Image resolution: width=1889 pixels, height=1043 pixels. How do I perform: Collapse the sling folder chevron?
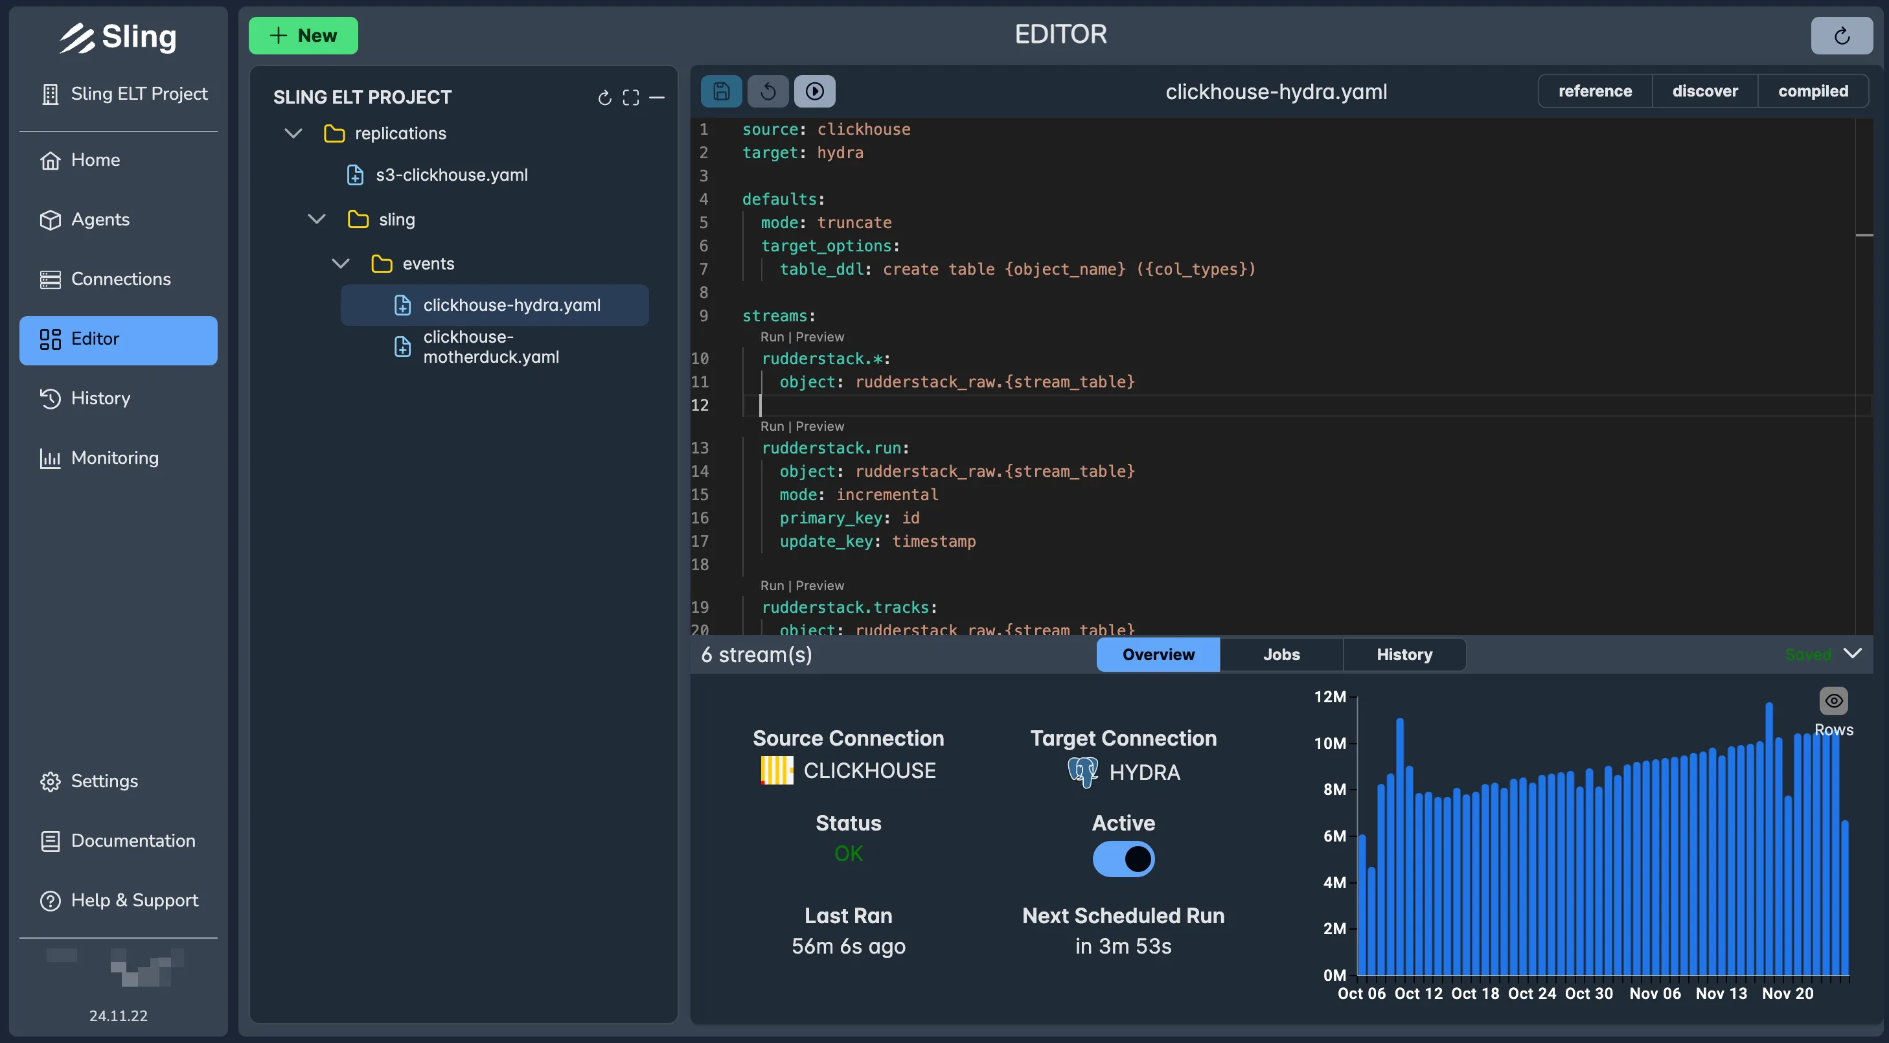pos(317,220)
